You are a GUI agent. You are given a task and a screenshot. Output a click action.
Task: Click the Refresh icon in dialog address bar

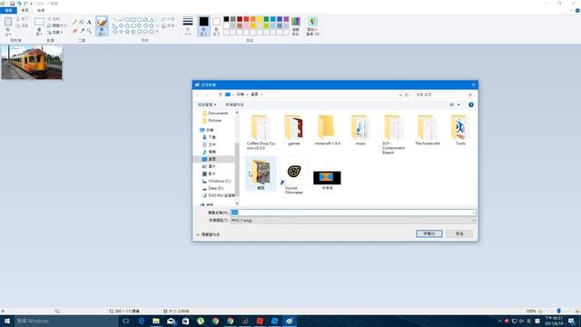coord(407,94)
